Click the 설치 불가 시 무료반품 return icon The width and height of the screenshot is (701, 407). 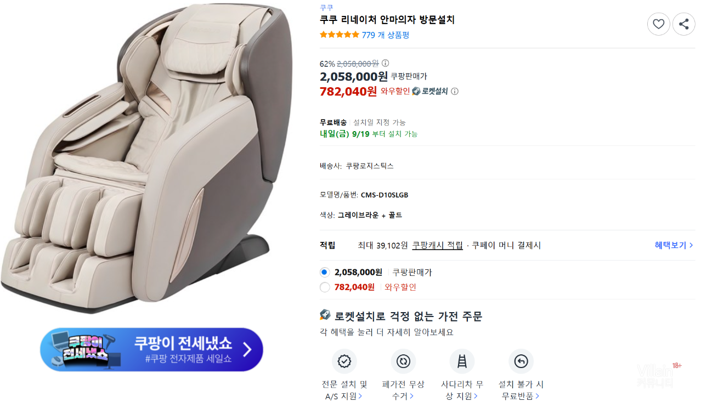[521, 361]
